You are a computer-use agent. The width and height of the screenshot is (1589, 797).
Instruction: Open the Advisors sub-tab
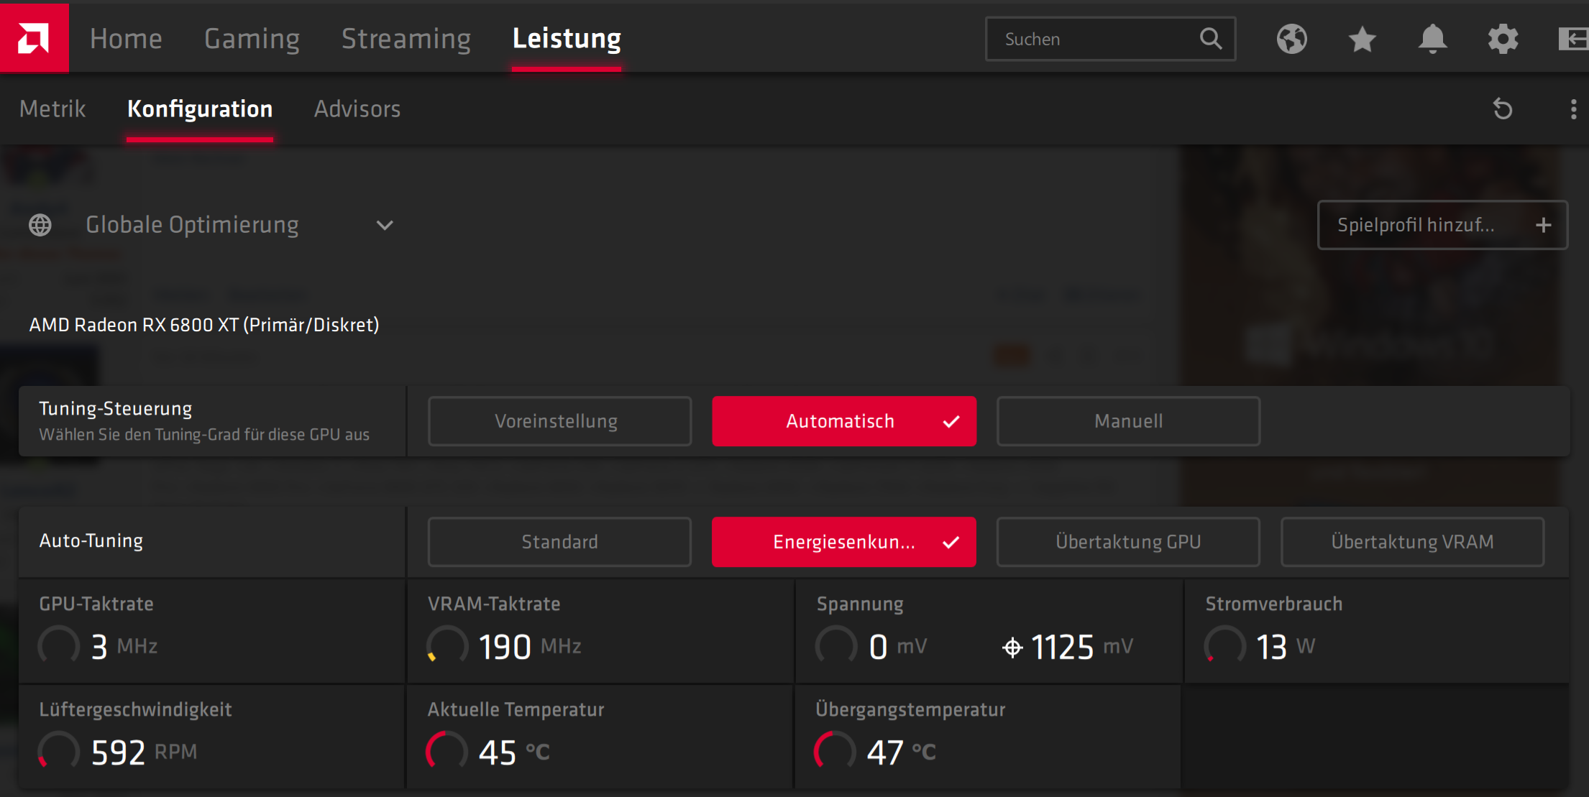click(x=357, y=109)
